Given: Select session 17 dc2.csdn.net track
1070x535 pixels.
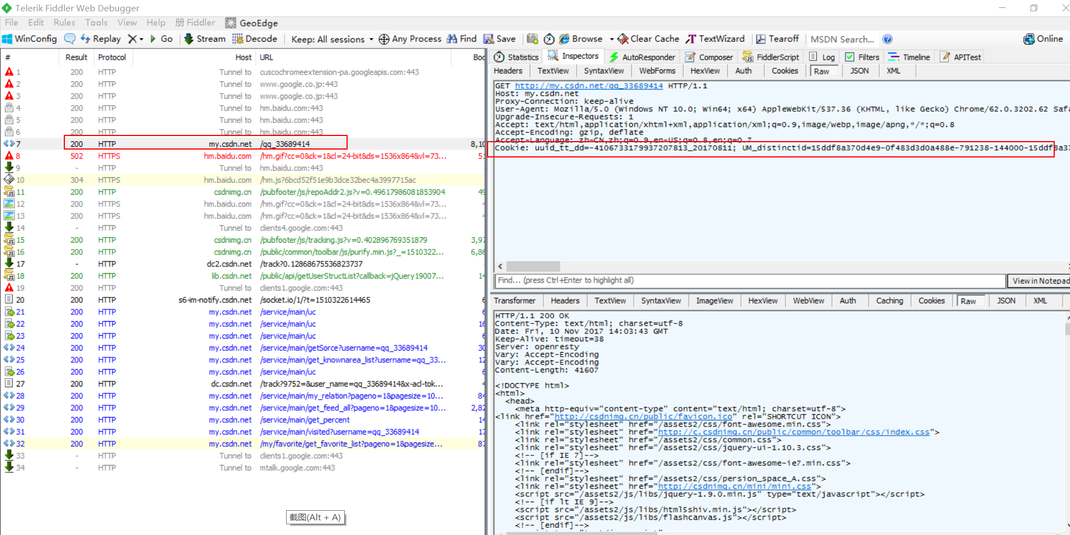Looking at the screenshot, I should tap(243, 264).
